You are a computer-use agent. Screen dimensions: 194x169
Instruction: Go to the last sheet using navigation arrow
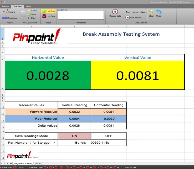[11, 163]
